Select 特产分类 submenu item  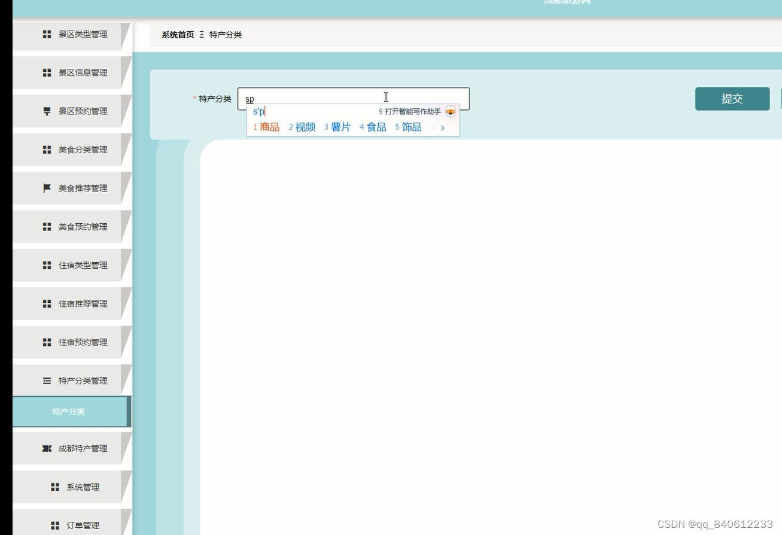[71, 412]
